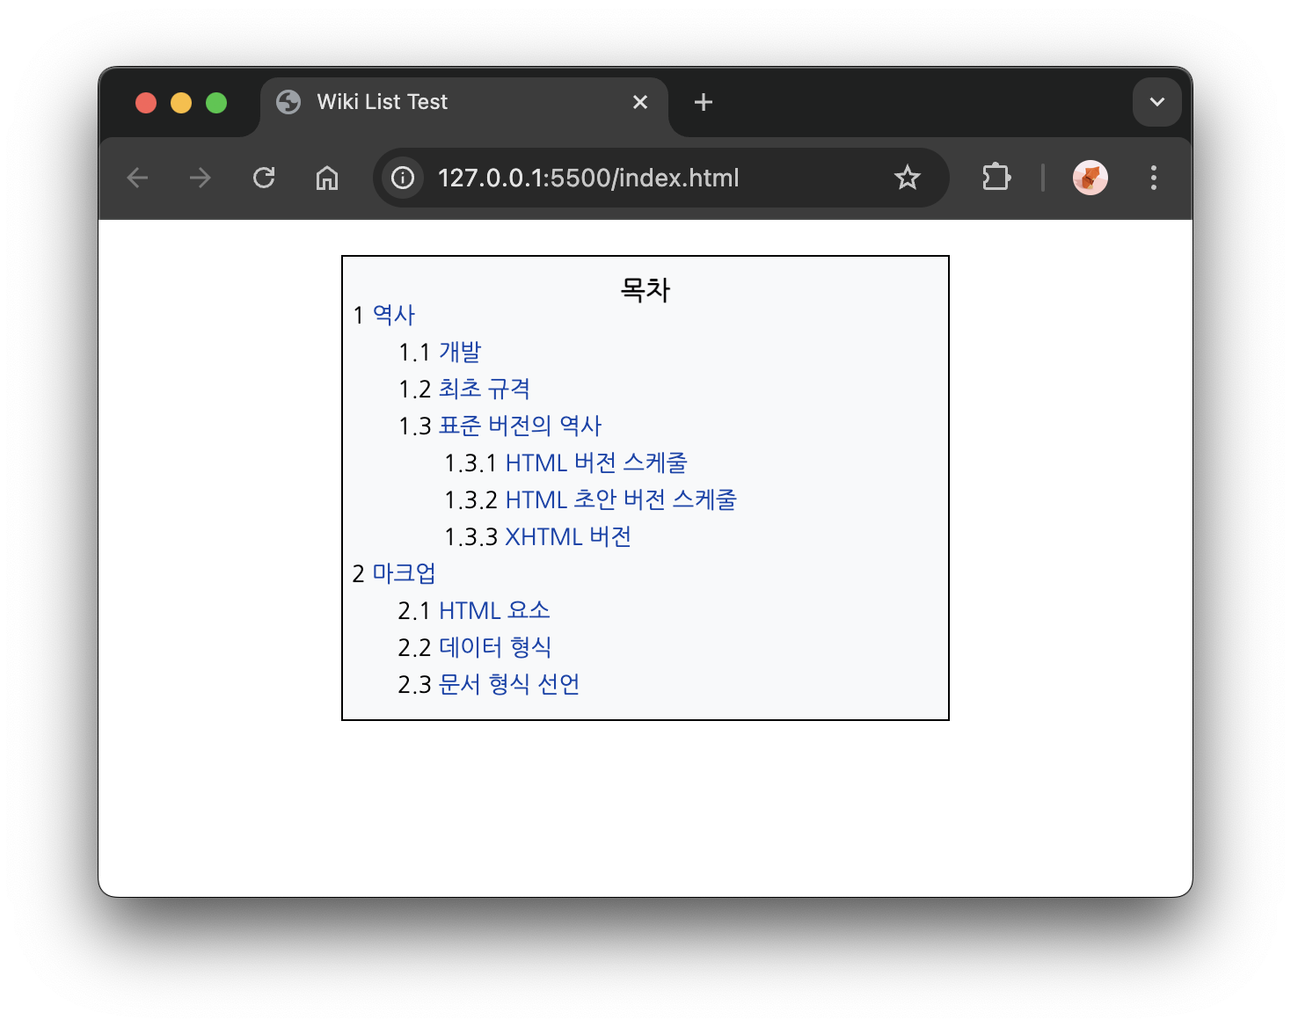Open the XHTML 버전 link

tap(568, 536)
